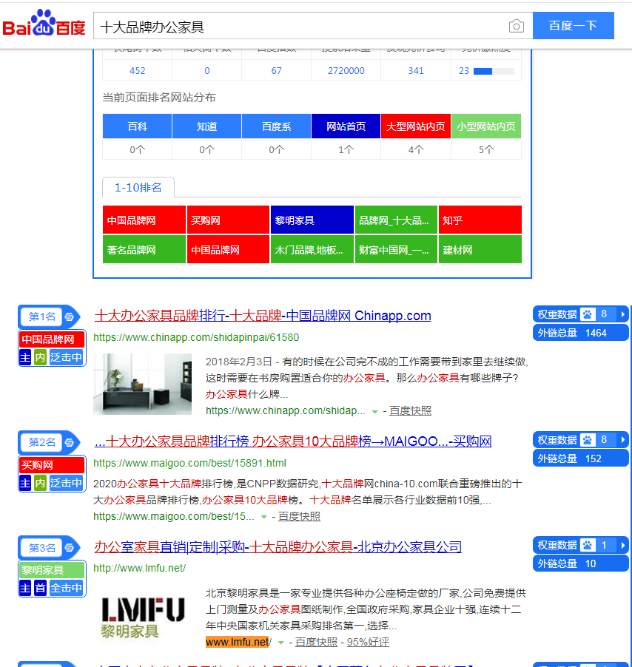Click the LMFU 黎明家具 logo thumbnail
Viewport: 632px width, 667px height.
click(143, 617)
